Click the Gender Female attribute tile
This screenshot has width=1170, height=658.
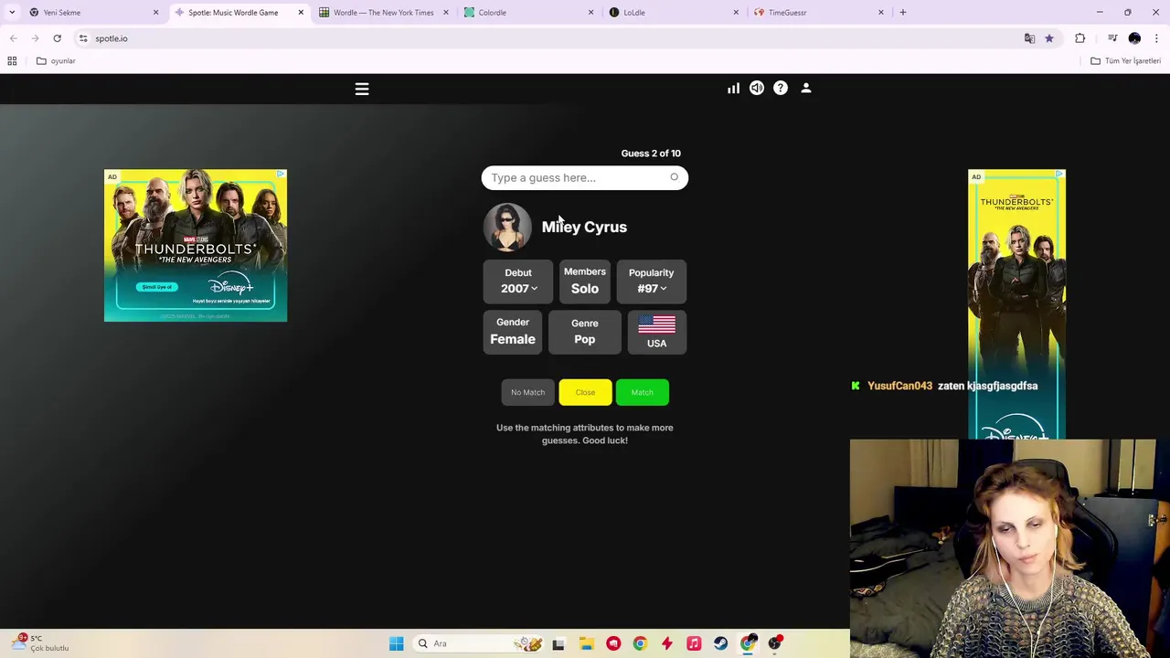point(513,332)
